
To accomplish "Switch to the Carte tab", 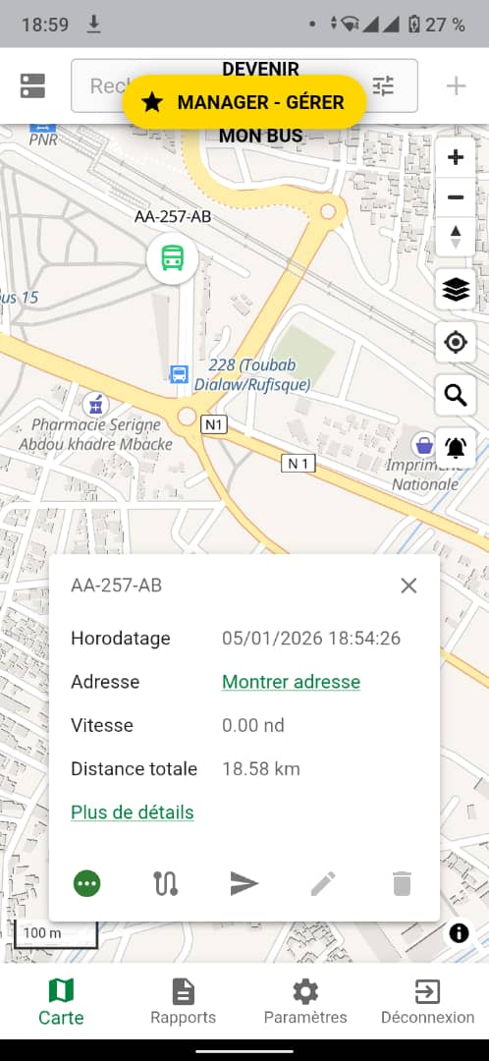I will [x=61, y=1002].
